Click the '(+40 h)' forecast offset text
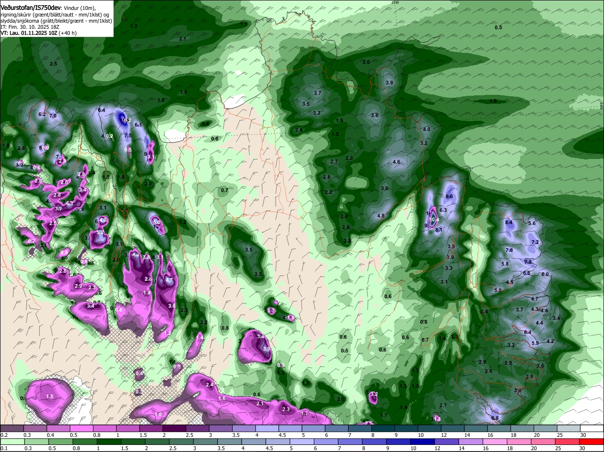The height and width of the screenshot is (452, 604). click(68, 33)
